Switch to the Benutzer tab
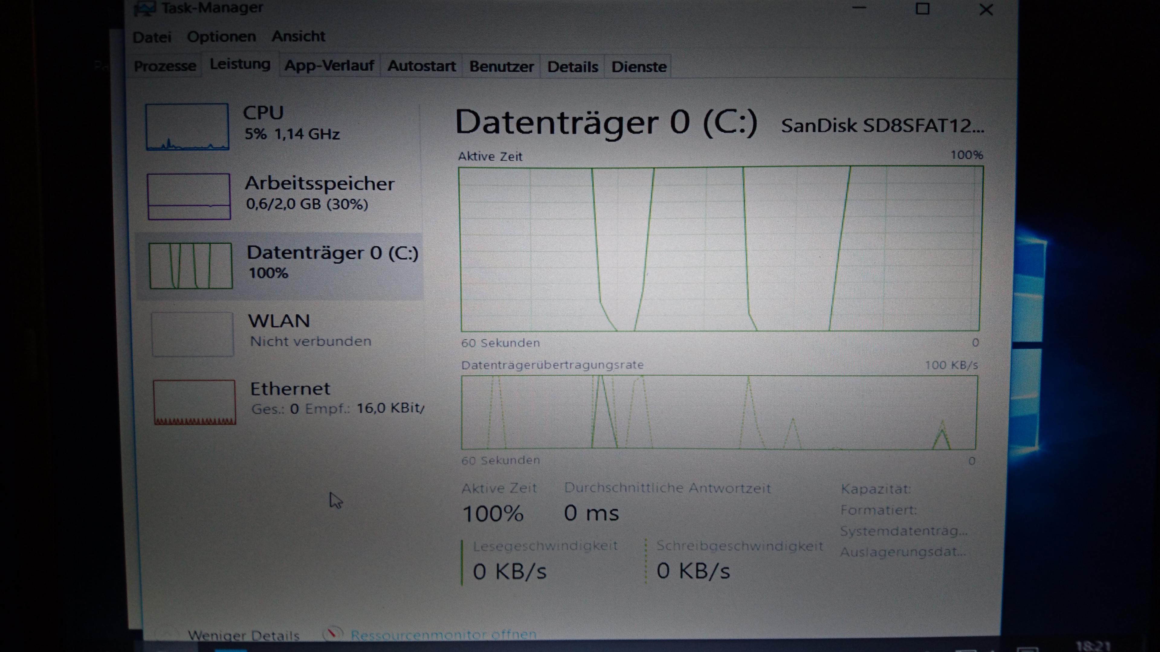 tap(501, 67)
